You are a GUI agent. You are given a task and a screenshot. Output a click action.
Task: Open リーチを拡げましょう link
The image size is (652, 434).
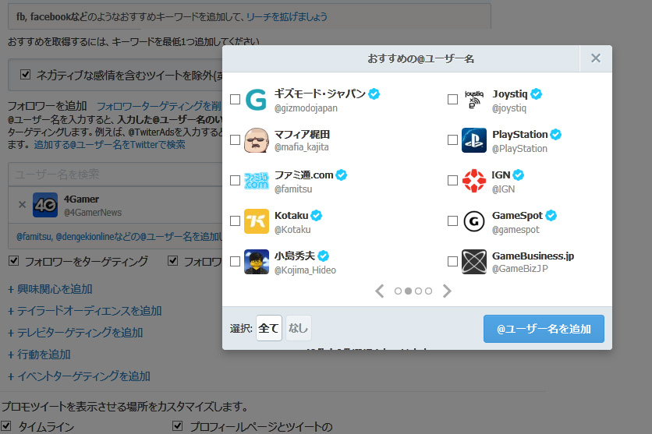pos(287,17)
